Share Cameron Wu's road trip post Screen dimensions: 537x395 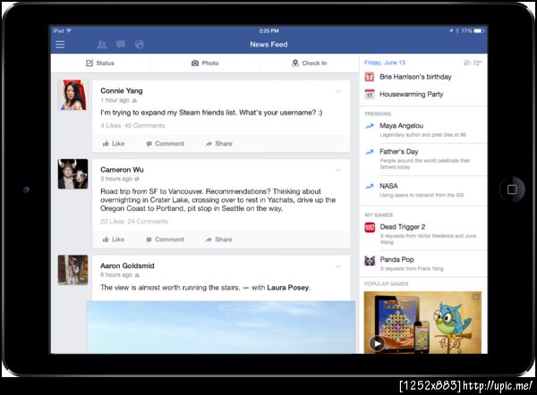tap(219, 240)
